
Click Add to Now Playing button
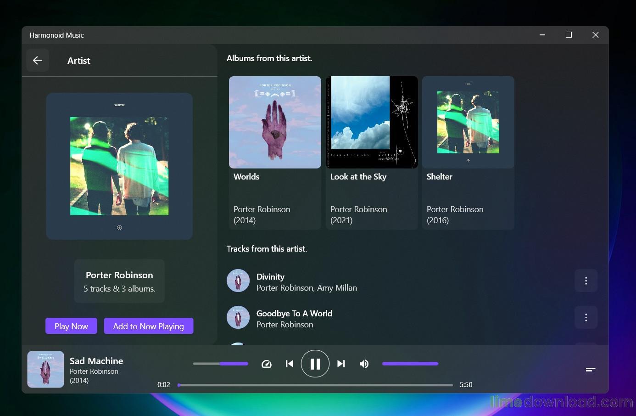[148, 326]
